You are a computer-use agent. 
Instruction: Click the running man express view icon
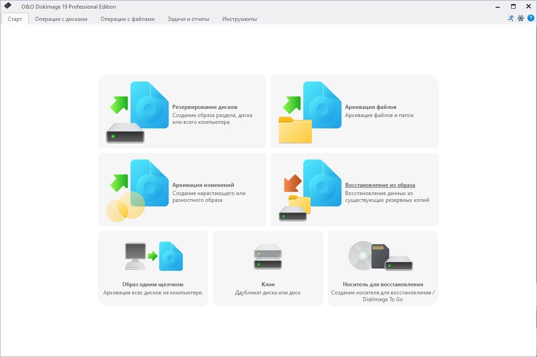coord(511,18)
